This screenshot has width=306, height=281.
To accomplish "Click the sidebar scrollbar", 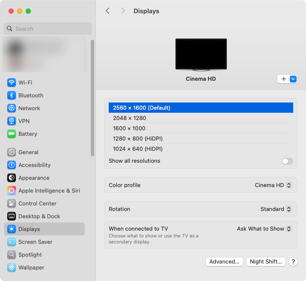I will [x=92, y=98].
